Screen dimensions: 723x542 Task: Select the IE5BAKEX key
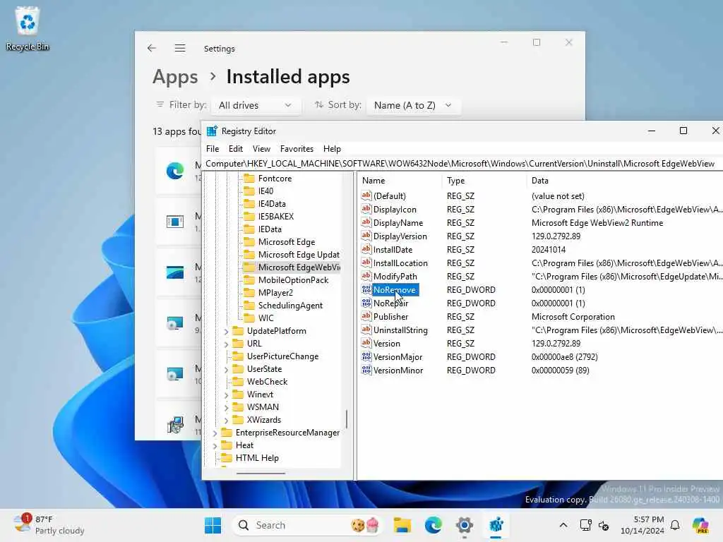(276, 216)
